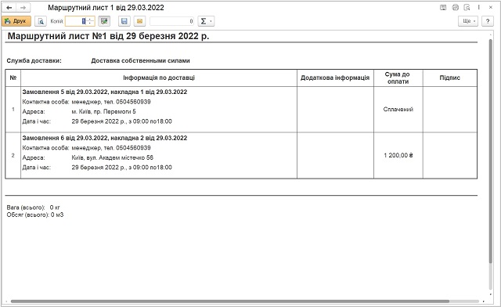Click the title bar printer icon

click(456, 7)
